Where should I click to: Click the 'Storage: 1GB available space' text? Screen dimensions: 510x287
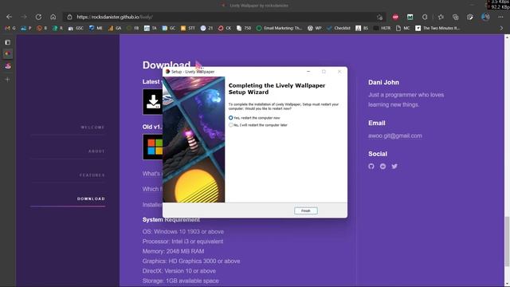click(181, 281)
